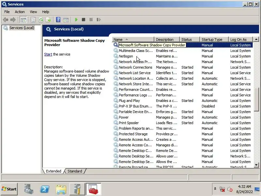Select the PnP-X IP Bus Enumerator service
This screenshot has width=261, height=196.
coord(183,106)
